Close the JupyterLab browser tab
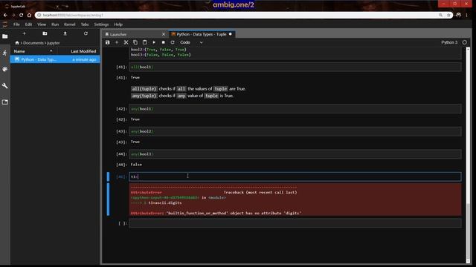The image size is (476, 267). click(57, 6)
